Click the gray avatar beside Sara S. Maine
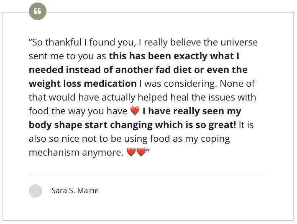Viewport: 297px width, 224px height. (36, 191)
